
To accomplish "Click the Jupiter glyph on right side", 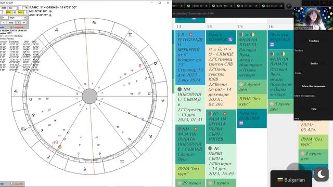I will point(146,78).
